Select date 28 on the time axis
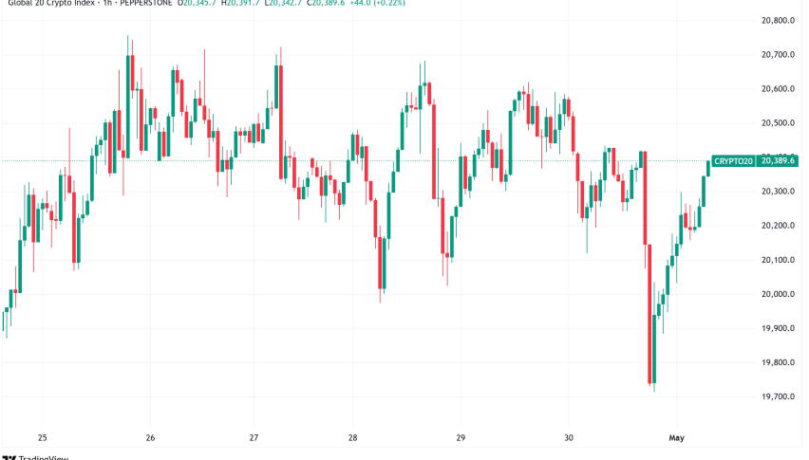The image size is (809, 460). [353, 438]
